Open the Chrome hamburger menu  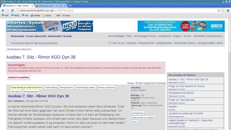coord(228,11)
